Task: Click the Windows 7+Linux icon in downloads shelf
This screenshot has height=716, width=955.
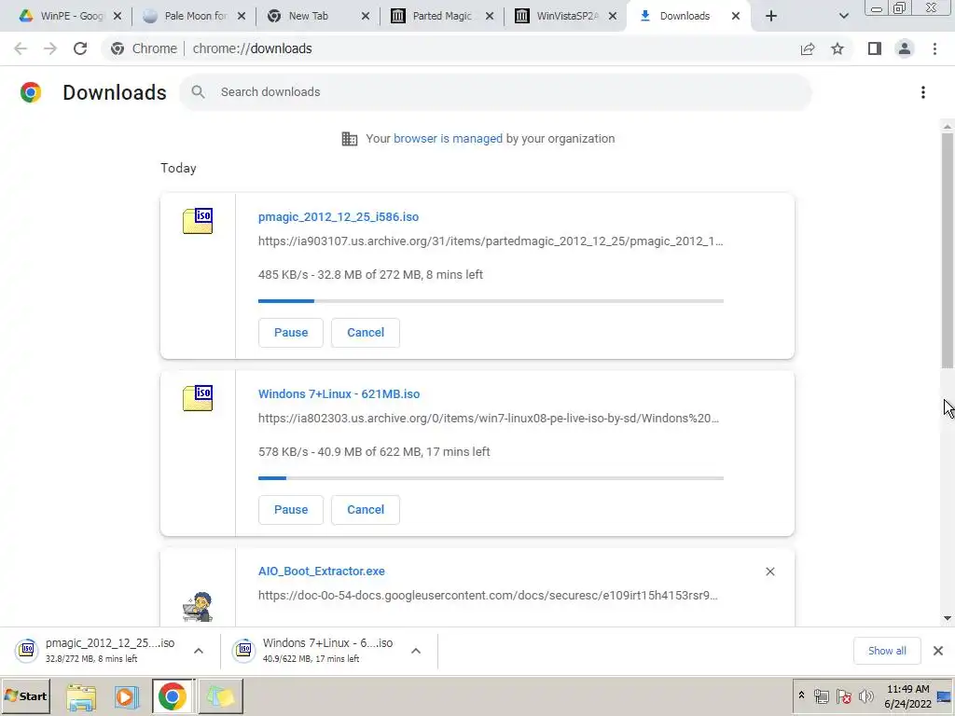Action: [x=243, y=650]
